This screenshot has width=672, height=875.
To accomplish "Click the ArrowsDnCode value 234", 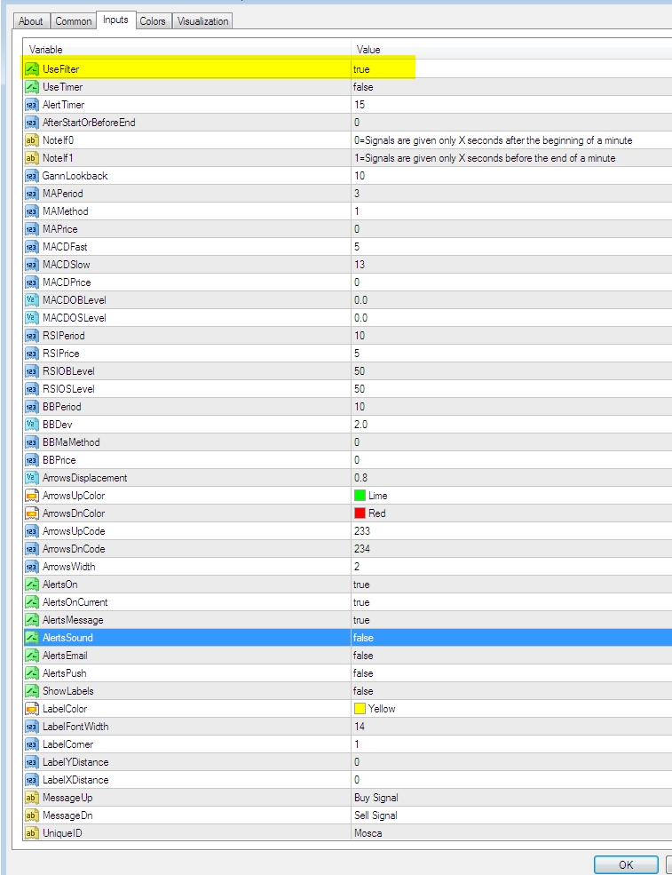I will pyautogui.click(x=362, y=549).
